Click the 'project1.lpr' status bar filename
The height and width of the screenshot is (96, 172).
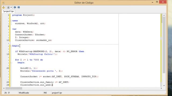[57, 93]
